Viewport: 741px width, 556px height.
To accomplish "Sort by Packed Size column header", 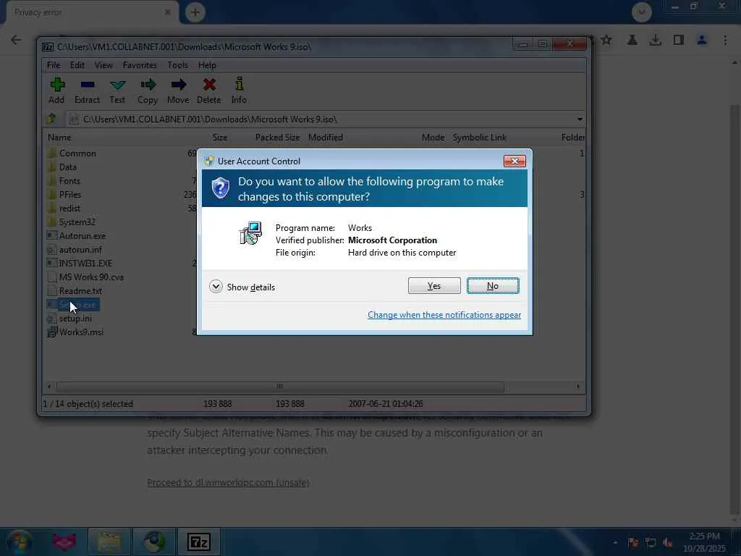I will click(277, 137).
